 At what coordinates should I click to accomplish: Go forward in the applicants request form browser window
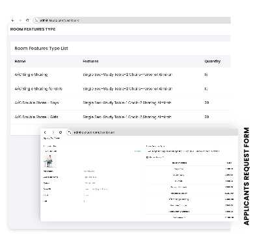(53, 132)
